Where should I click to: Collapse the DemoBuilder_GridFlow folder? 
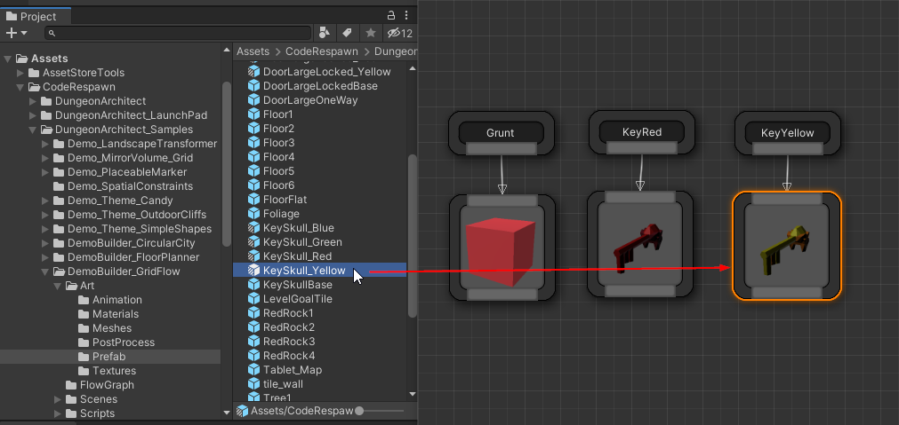46,272
